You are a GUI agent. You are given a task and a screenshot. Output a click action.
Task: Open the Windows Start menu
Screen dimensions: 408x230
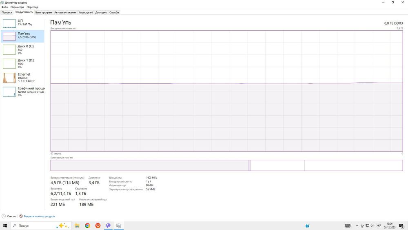(x=5, y=226)
